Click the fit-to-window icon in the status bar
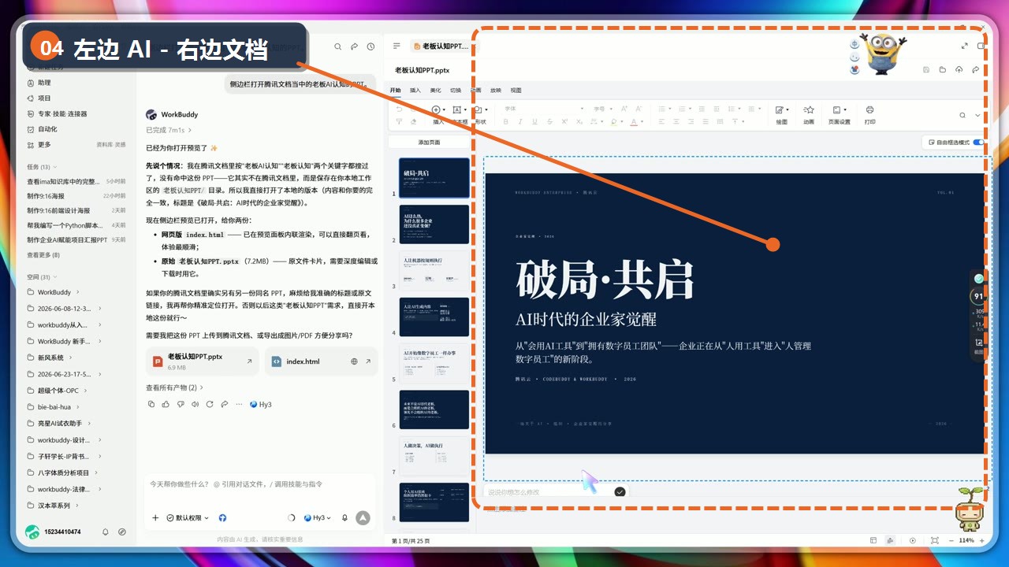This screenshot has width=1009, height=567. [x=935, y=540]
